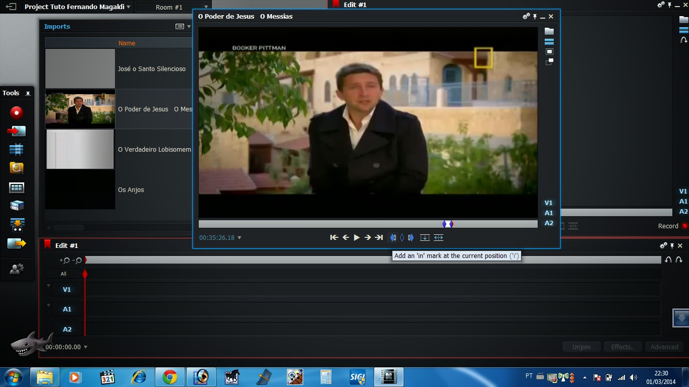Click the Edit #1 timeline scrub strip
689x387 pixels.
pyautogui.click(x=373, y=260)
